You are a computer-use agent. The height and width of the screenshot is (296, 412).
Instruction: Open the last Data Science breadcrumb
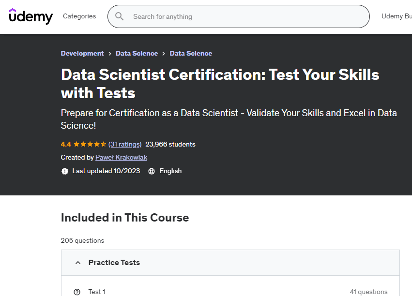pyautogui.click(x=191, y=54)
